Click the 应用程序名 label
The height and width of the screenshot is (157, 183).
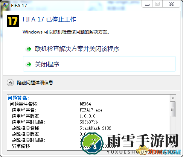(24, 110)
